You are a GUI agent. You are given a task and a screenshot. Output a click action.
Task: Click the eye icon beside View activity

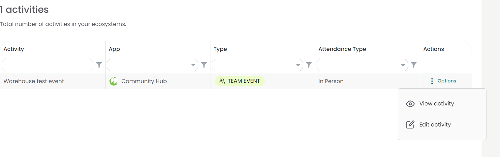click(x=410, y=104)
